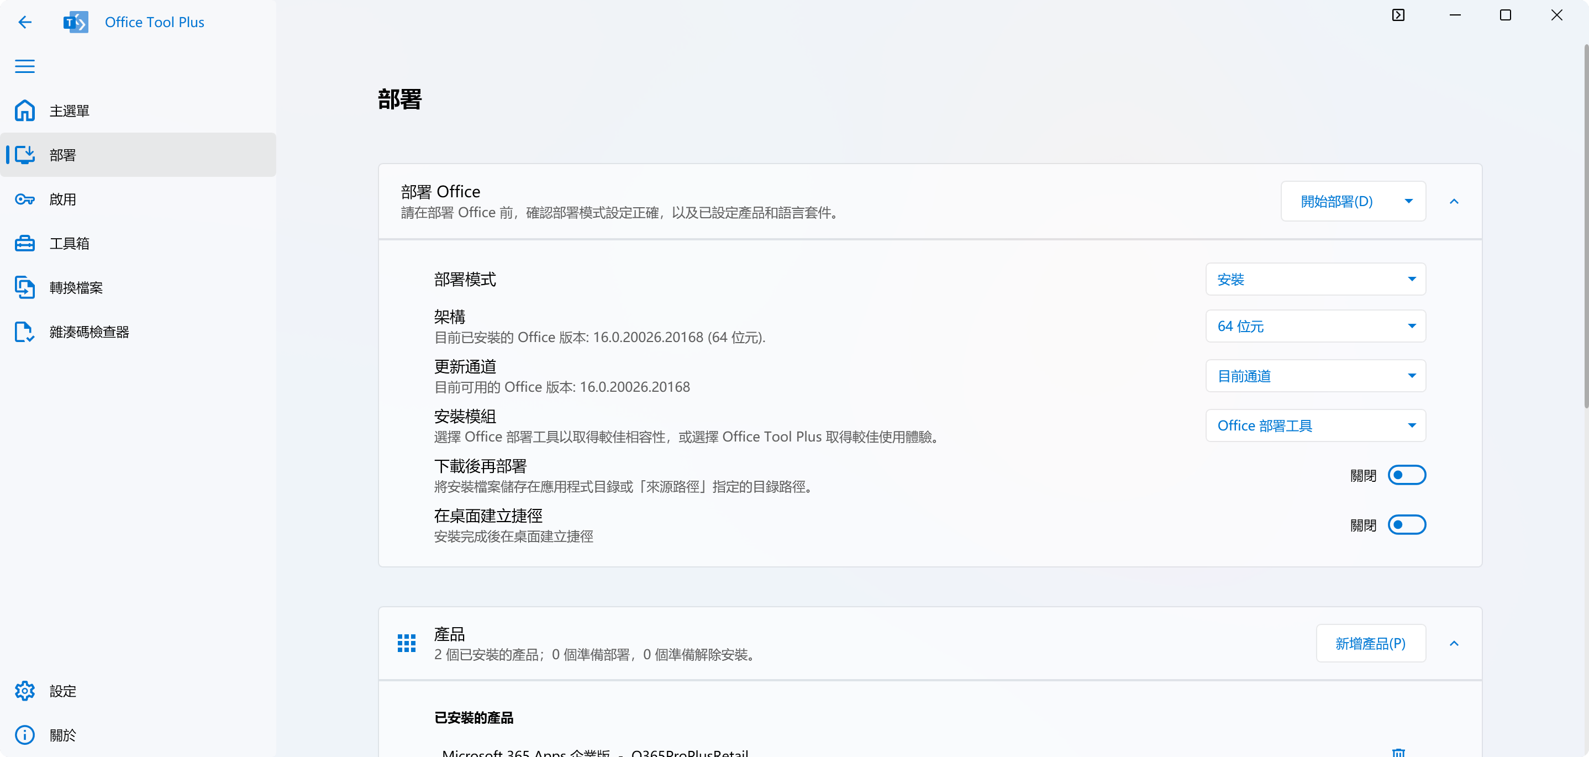
Task: Toggle the 在桌面建立捷徑 switch
Action: tap(1407, 525)
